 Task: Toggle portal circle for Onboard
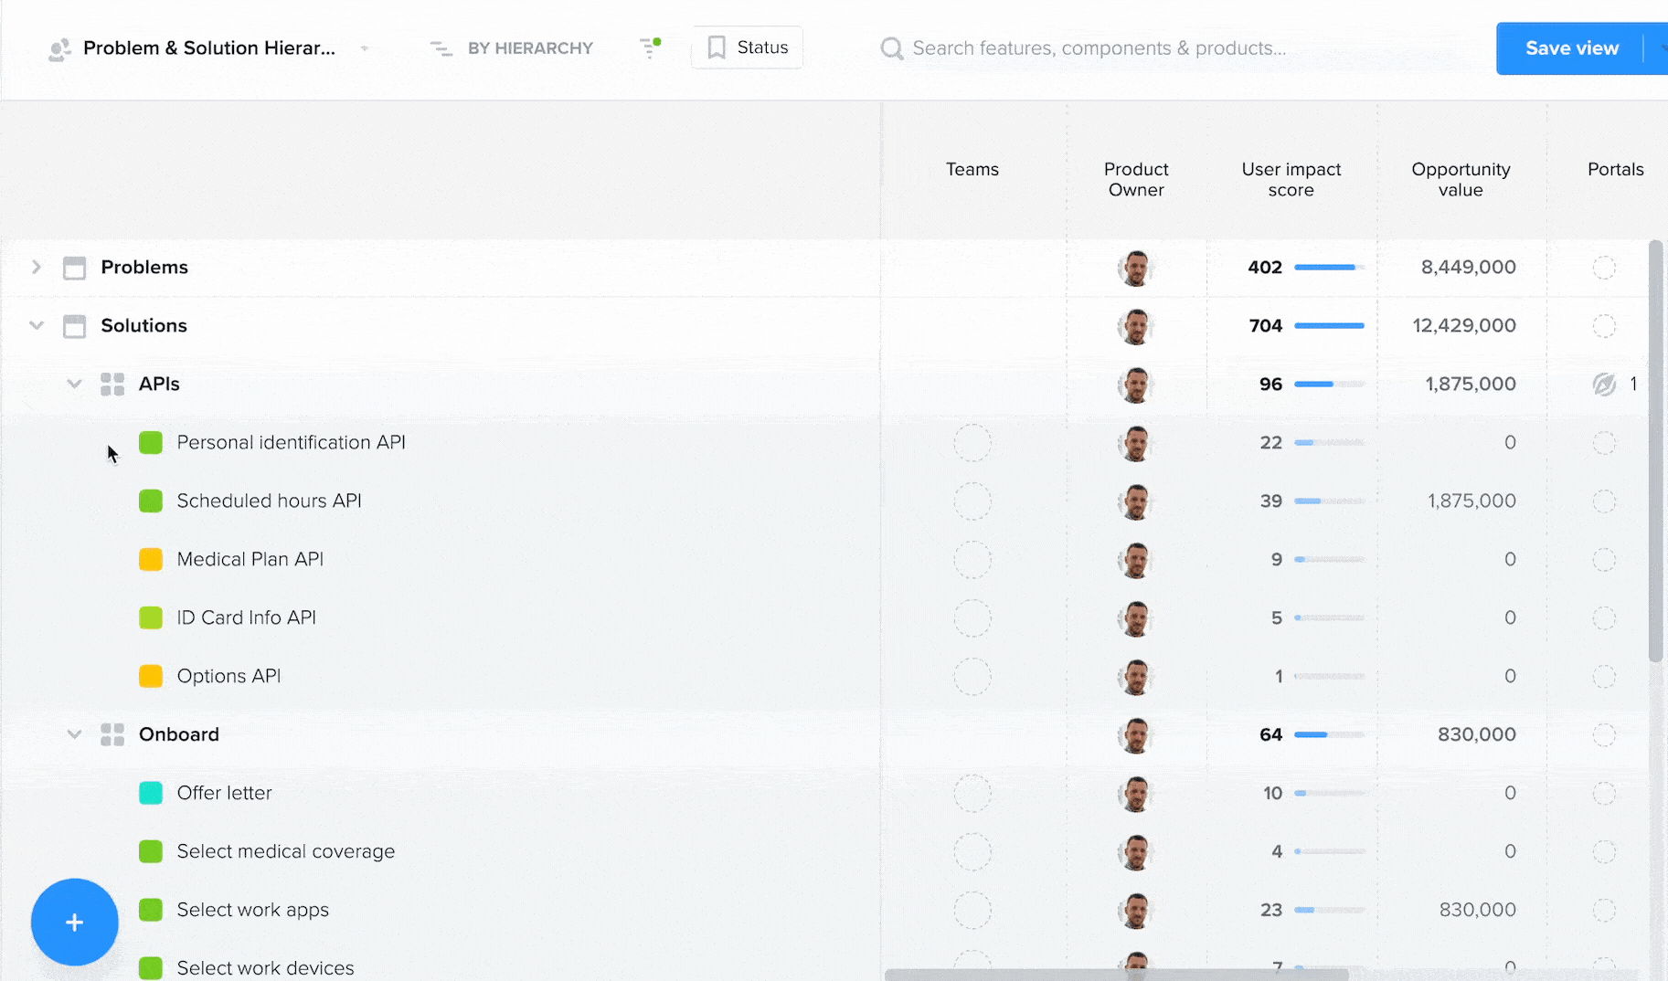click(x=1604, y=735)
